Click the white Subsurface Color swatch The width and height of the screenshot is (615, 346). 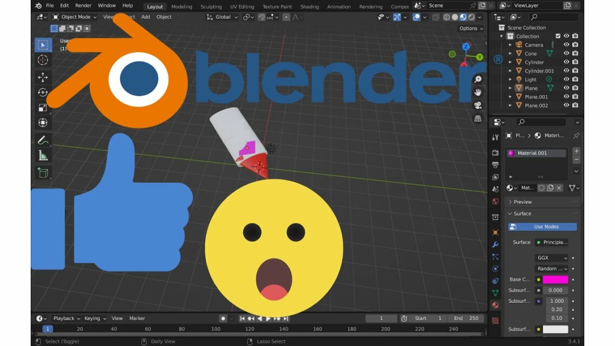click(555, 329)
